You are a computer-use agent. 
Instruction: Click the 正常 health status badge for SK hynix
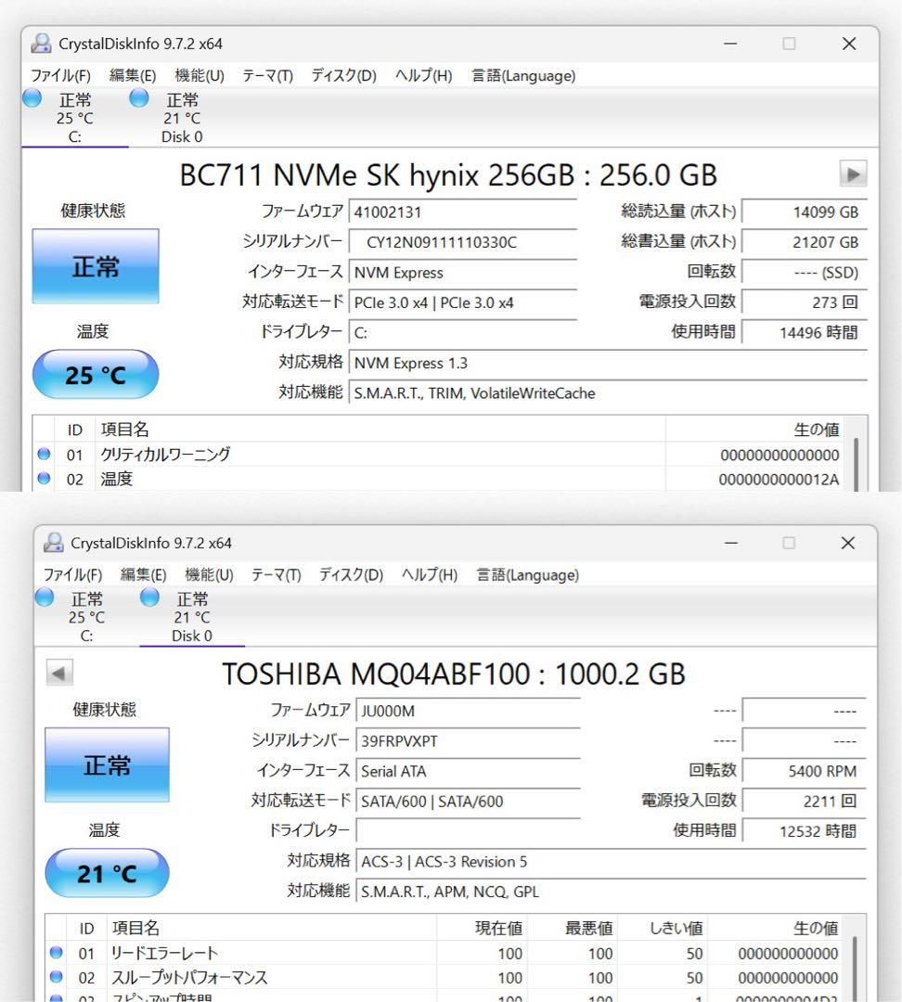(x=95, y=266)
